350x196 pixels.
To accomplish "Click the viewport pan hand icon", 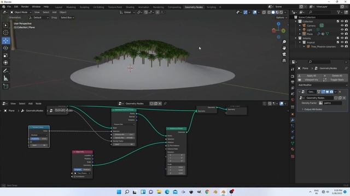I will 284,48.
